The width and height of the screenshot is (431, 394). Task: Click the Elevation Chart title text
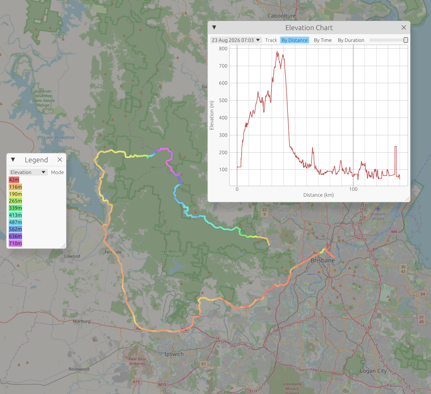coord(309,28)
